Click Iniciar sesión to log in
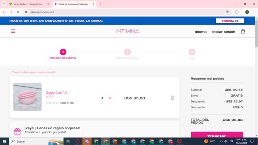Viewport: 258px width, 145px height. point(223,32)
